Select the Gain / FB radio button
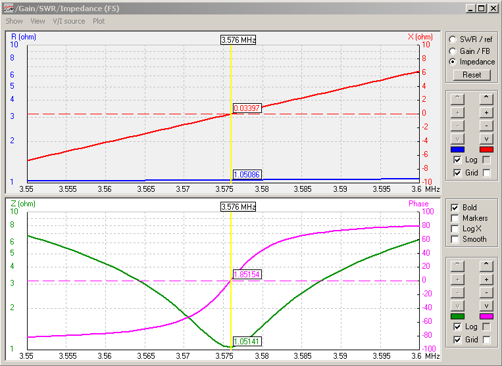Image resolution: width=502 pixels, height=366 pixels. (453, 51)
